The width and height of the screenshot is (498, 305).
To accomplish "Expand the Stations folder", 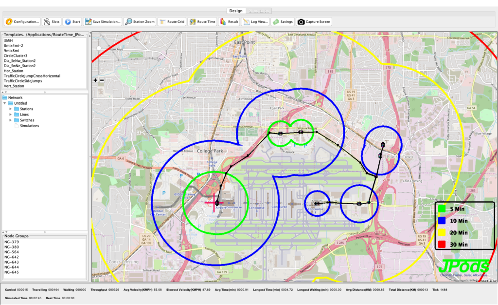I will [x=11, y=109].
